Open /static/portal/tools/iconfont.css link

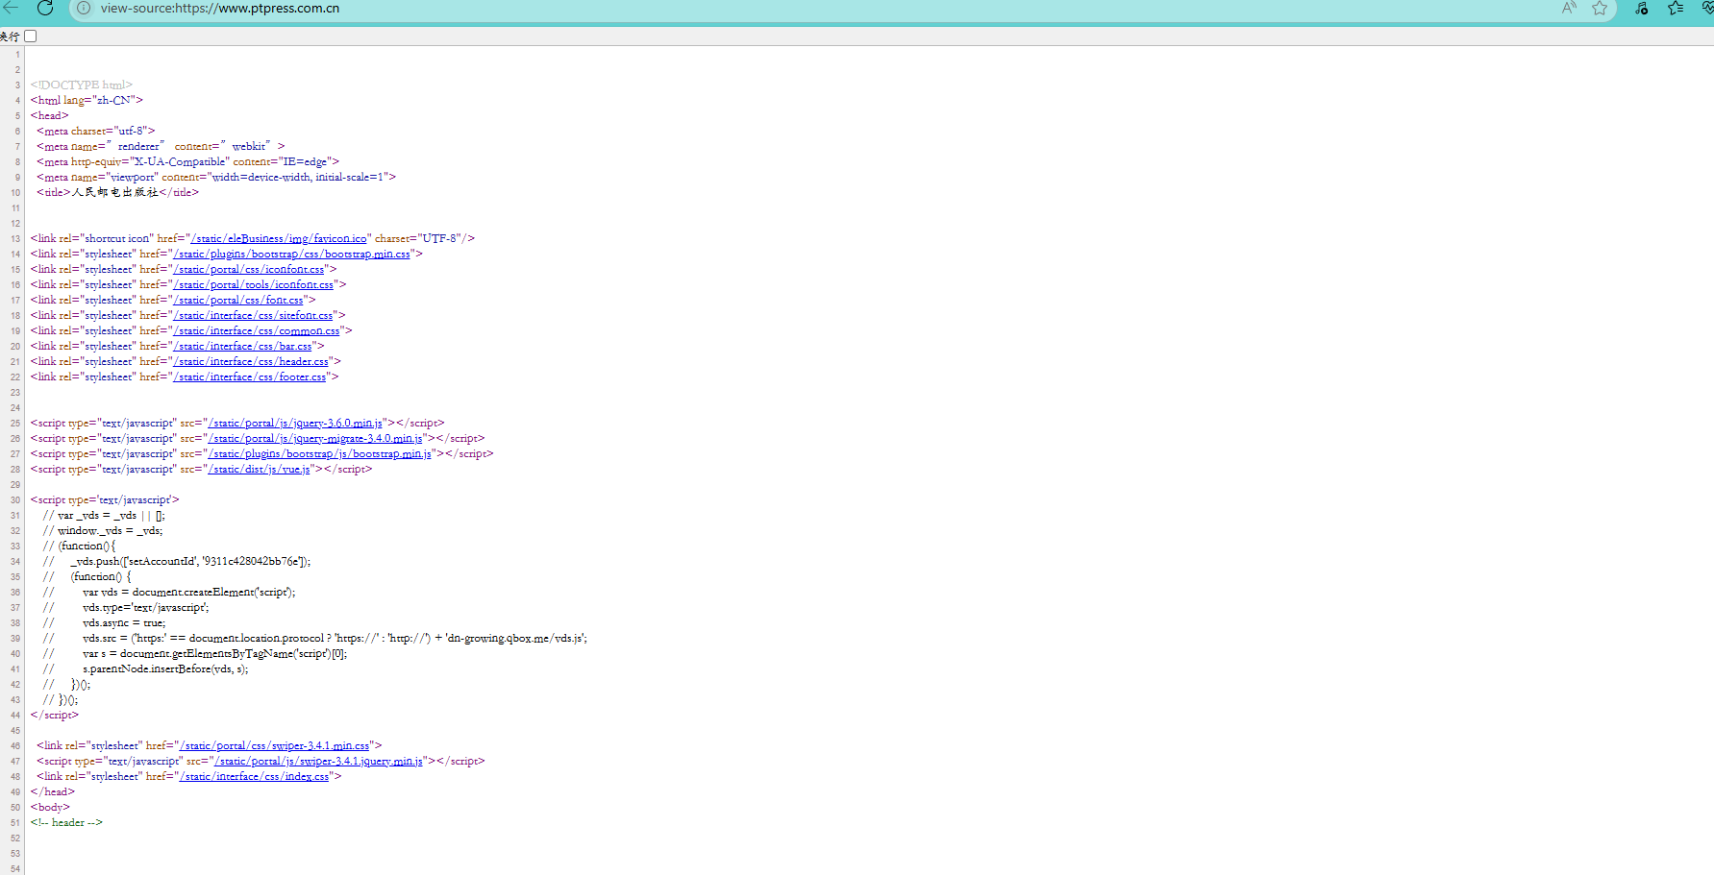(x=254, y=284)
